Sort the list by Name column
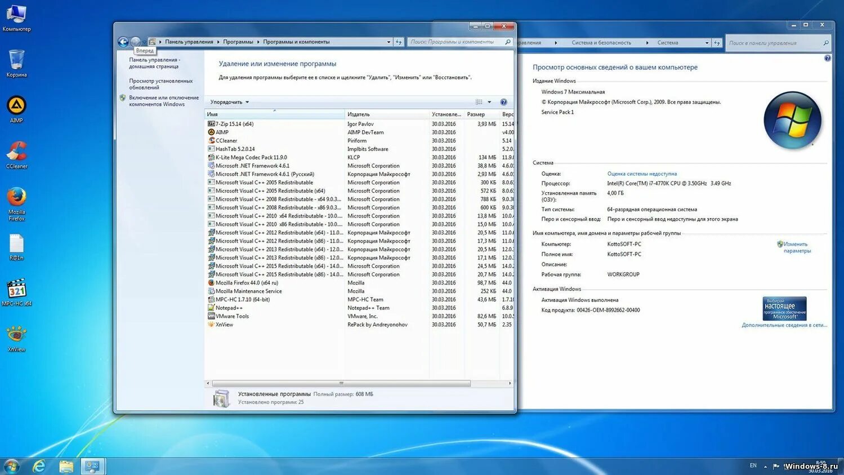The height and width of the screenshot is (475, 844). (275, 114)
